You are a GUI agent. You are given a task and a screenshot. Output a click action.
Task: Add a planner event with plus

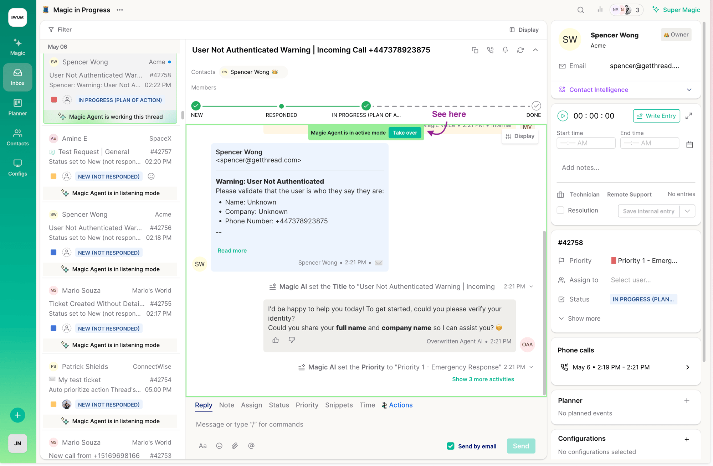tap(687, 401)
